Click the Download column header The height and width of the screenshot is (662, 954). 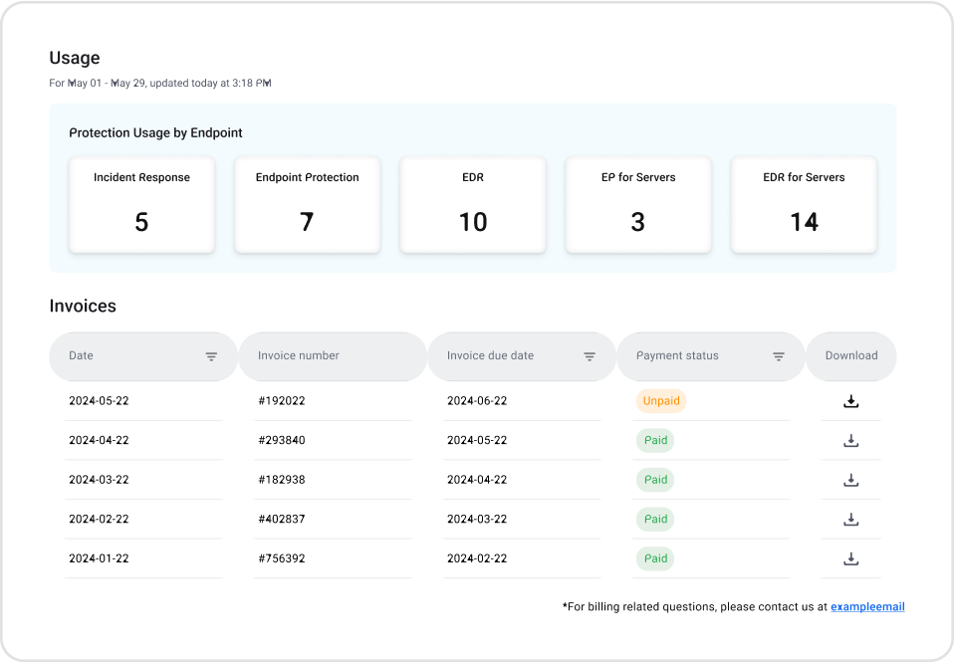tap(851, 355)
